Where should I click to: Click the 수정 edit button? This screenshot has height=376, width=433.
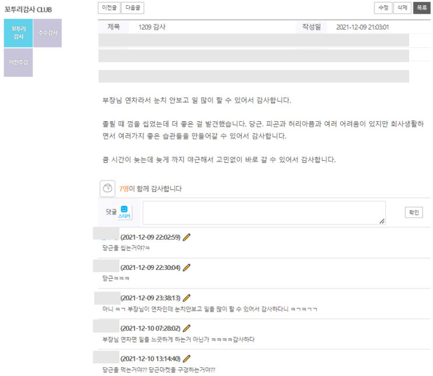(x=383, y=8)
